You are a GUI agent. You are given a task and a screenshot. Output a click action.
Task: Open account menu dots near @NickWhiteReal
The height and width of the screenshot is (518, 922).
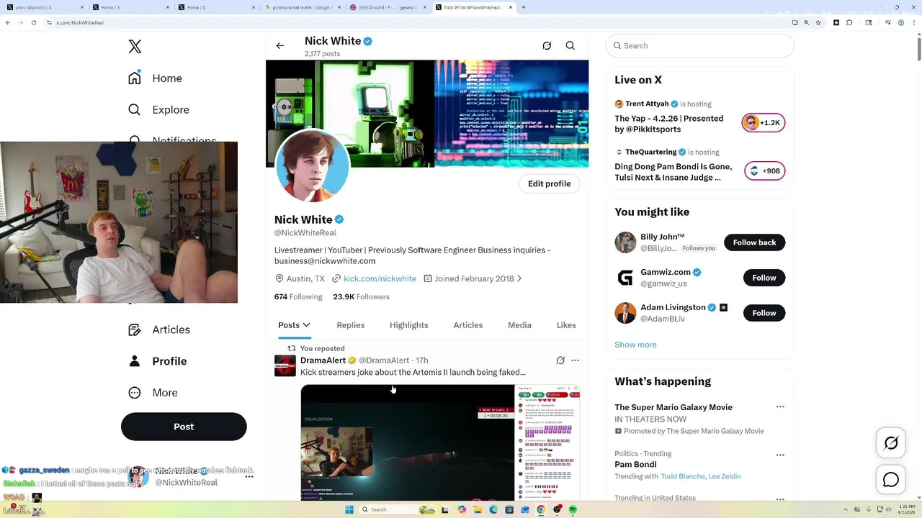click(x=249, y=476)
